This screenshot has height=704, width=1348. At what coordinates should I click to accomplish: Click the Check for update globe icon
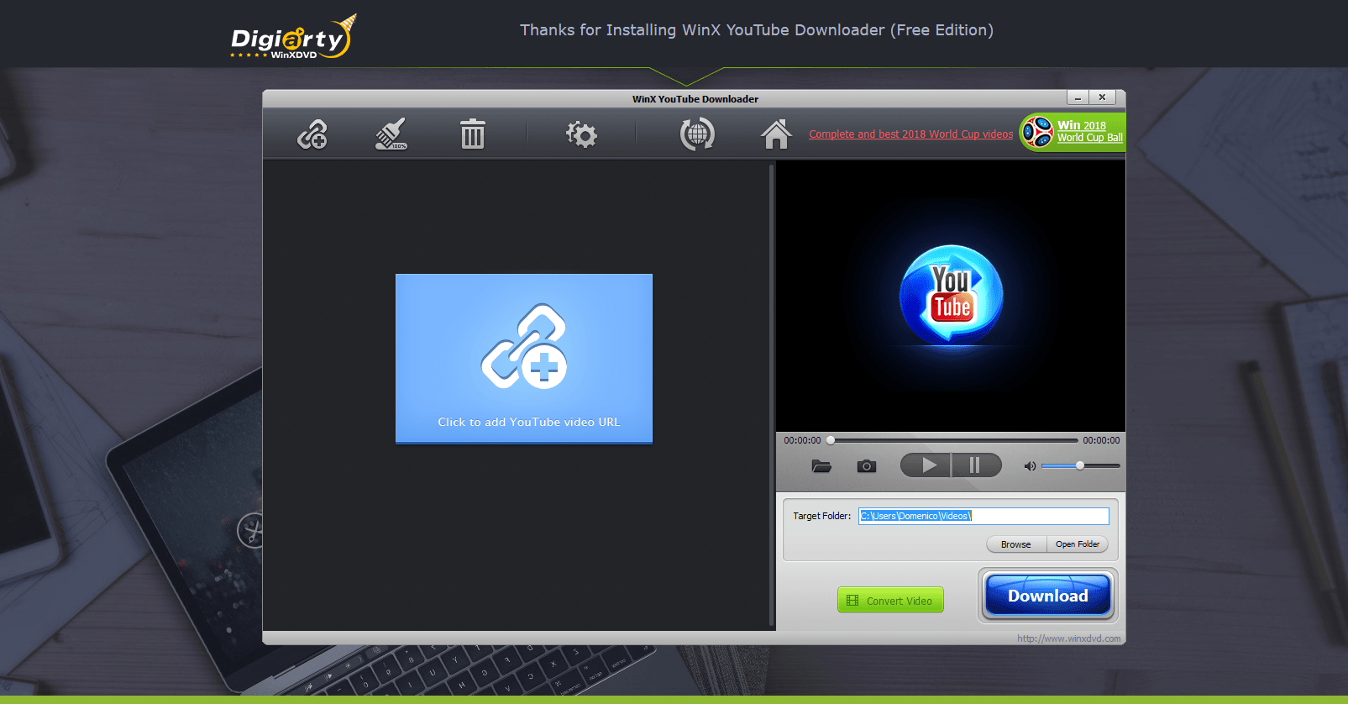pyautogui.click(x=697, y=134)
